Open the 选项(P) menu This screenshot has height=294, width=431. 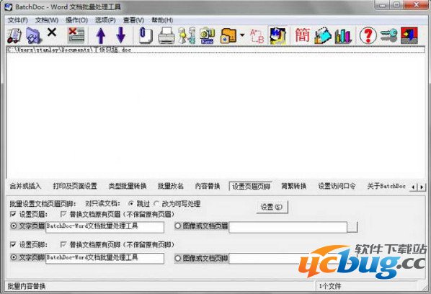tap(105, 20)
